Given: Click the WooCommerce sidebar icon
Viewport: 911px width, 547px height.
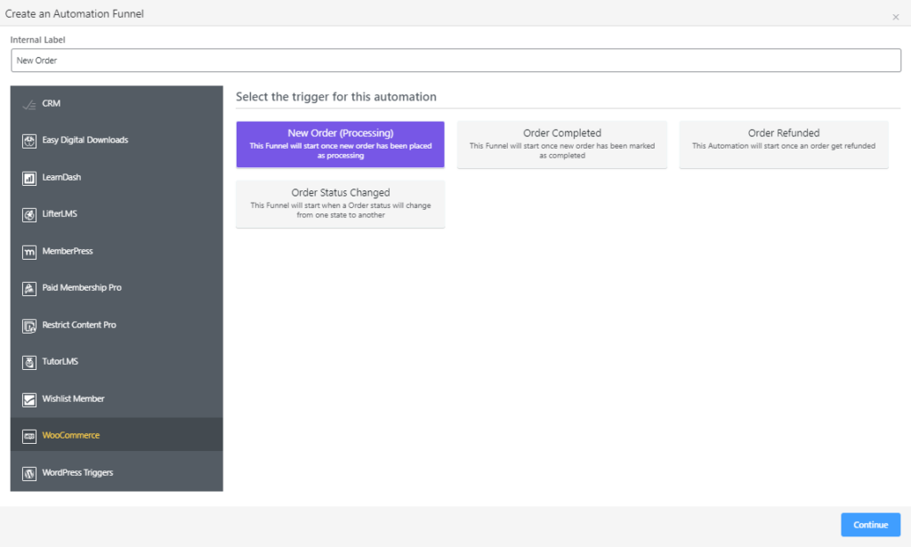Looking at the screenshot, I should [x=29, y=436].
